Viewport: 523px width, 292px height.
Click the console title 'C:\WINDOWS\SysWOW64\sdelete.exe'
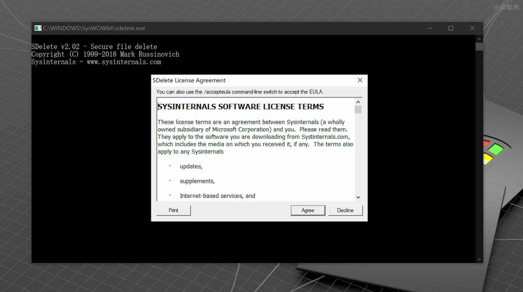[94, 28]
